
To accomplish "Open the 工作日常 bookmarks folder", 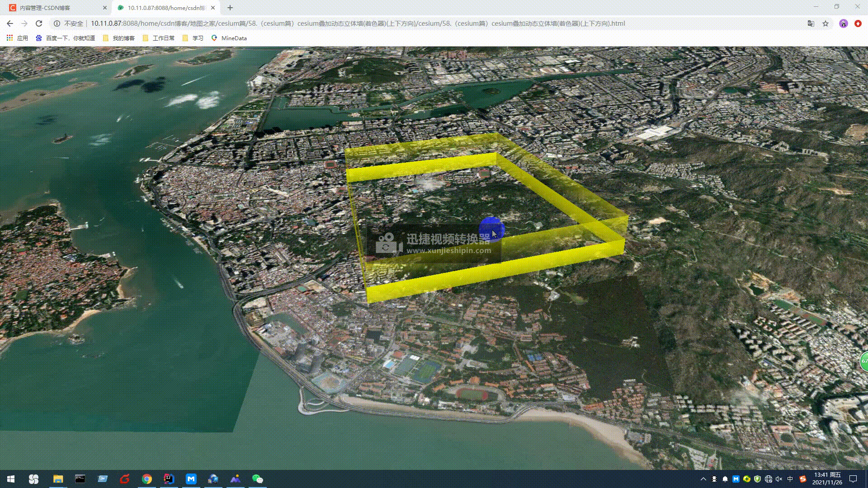I will coord(159,38).
